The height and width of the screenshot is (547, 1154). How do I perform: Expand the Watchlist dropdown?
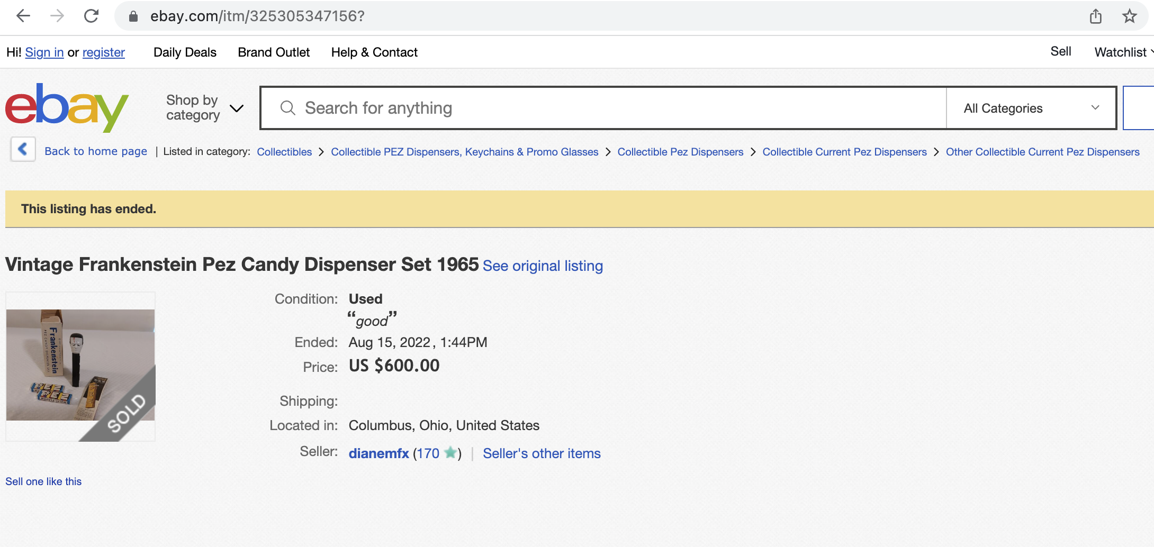1124,52
